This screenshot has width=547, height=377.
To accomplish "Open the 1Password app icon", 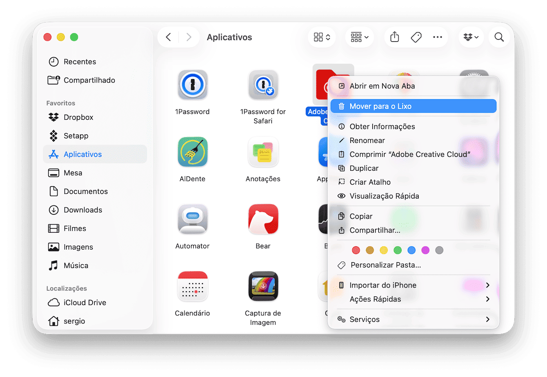I will [x=193, y=85].
